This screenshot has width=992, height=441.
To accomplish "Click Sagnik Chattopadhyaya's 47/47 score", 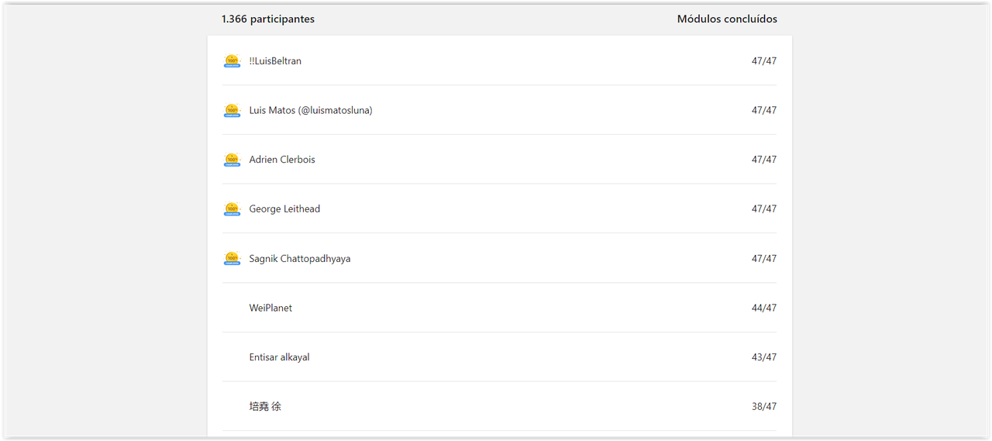I will 763,259.
